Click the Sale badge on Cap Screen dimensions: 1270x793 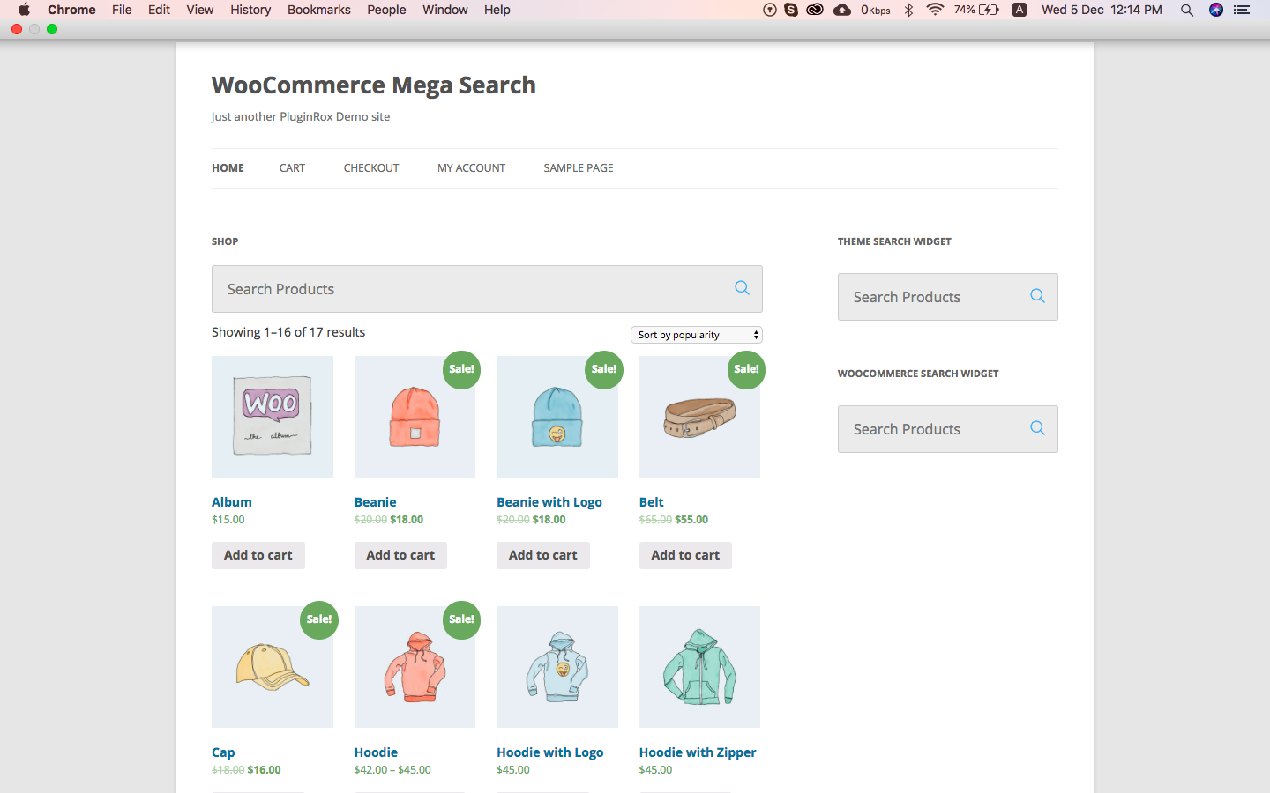pyautogui.click(x=318, y=619)
